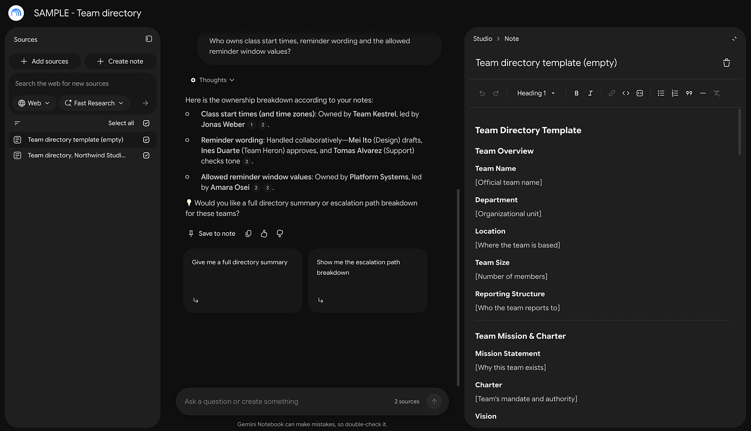The height and width of the screenshot is (431, 751).
Task: Insert a link from the note toolbar
Action: [612, 93]
